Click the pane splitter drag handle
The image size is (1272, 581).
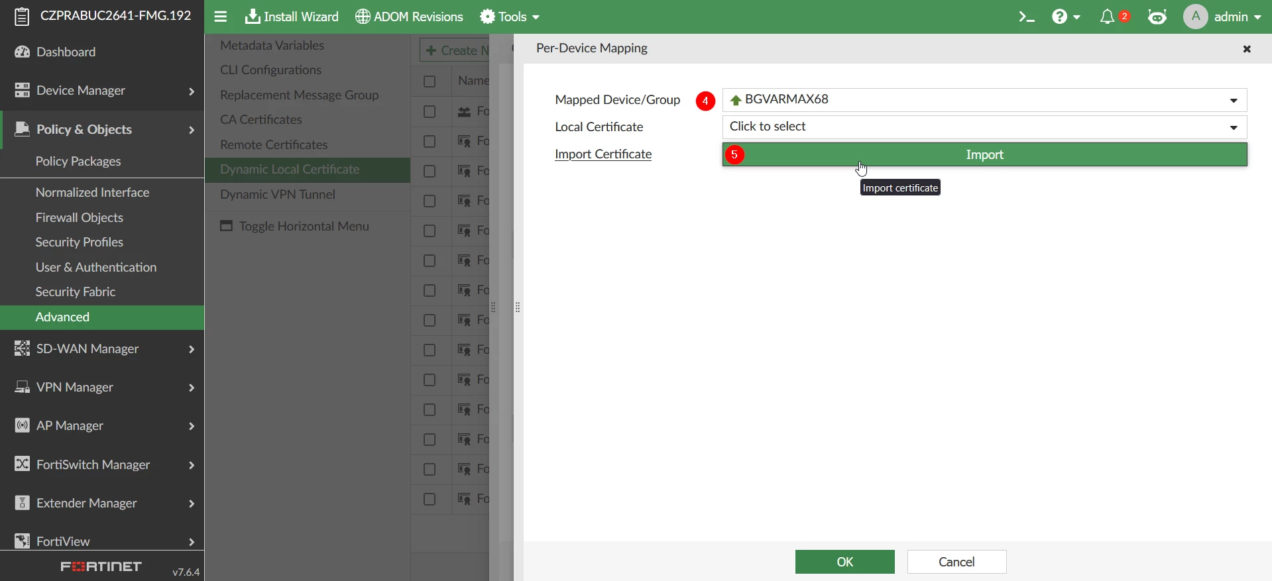click(518, 307)
